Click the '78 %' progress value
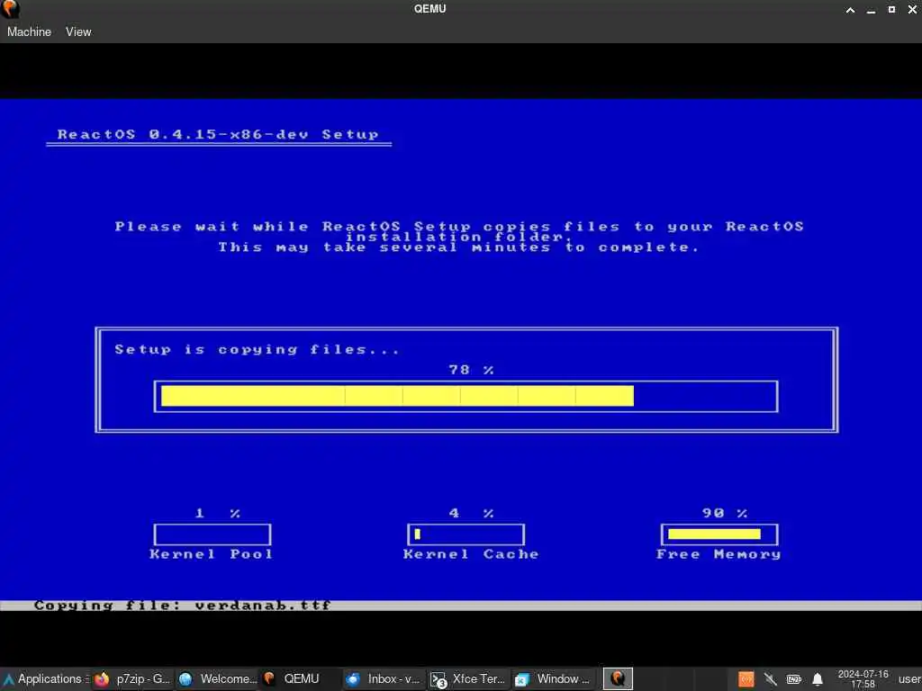The height and width of the screenshot is (691, 922). [471, 370]
